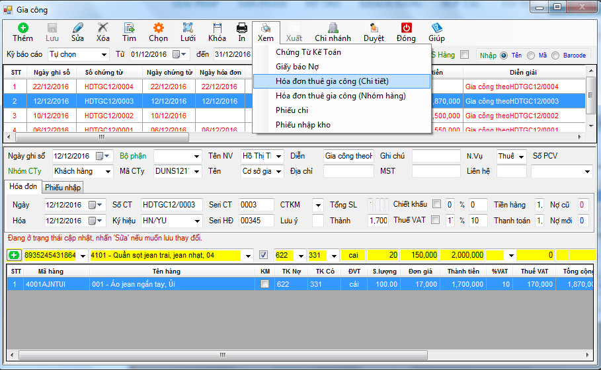Click the detail grid horizontal scrollbar thumb
Screen dimensions: 601x370
point(223,355)
